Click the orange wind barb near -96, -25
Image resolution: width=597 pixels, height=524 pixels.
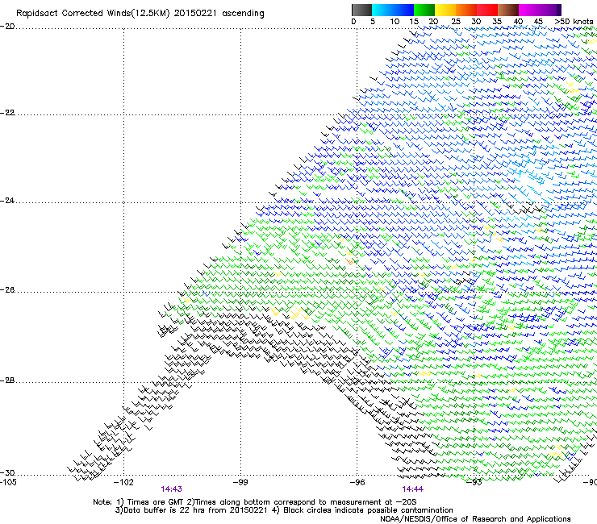pyautogui.click(x=349, y=261)
